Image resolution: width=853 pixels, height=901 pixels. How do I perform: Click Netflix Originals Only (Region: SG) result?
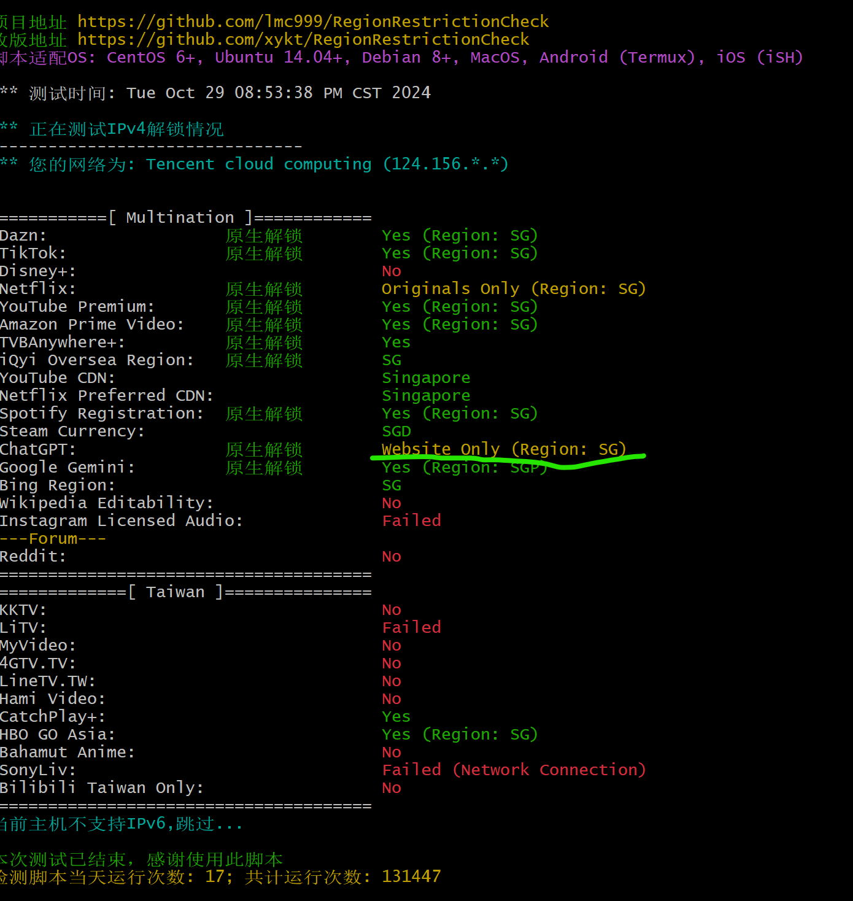(x=514, y=289)
